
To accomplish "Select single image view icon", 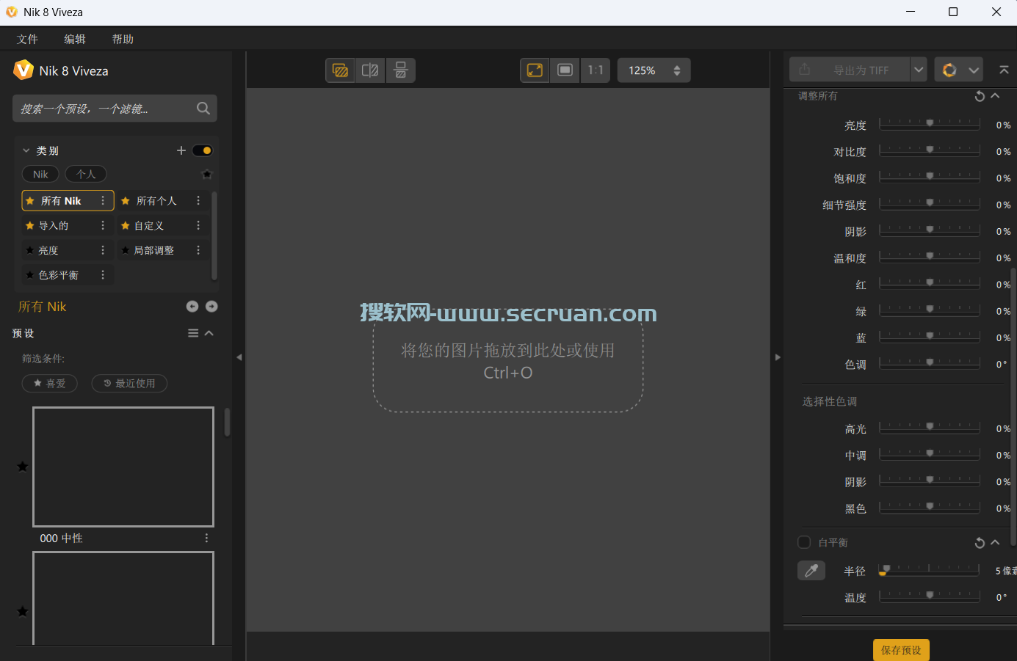I will (x=340, y=70).
